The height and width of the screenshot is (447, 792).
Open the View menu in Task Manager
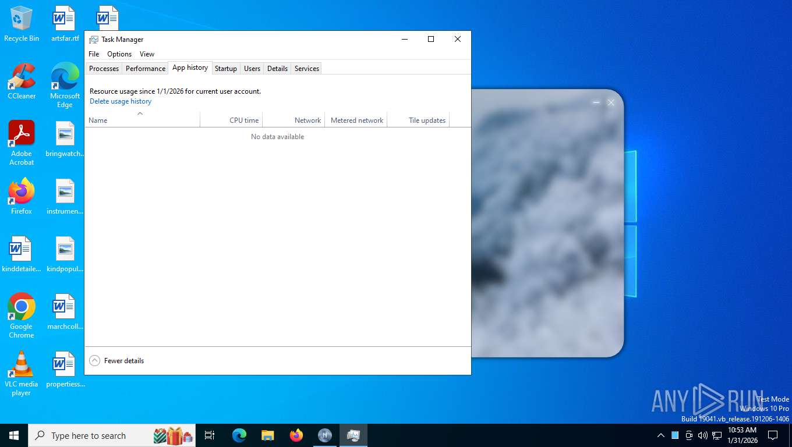pos(147,54)
